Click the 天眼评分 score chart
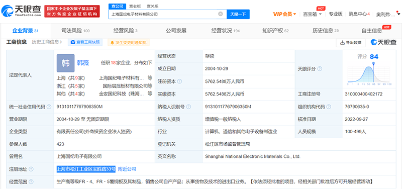 369,74
